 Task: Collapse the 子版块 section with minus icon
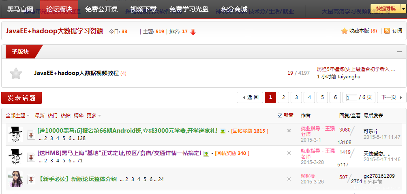point(399,52)
